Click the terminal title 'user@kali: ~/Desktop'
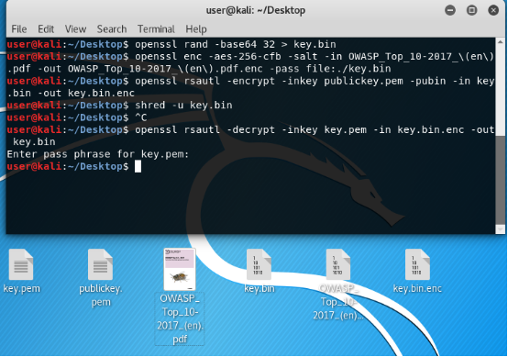Viewport: 508px width, 357px height. coord(256,10)
